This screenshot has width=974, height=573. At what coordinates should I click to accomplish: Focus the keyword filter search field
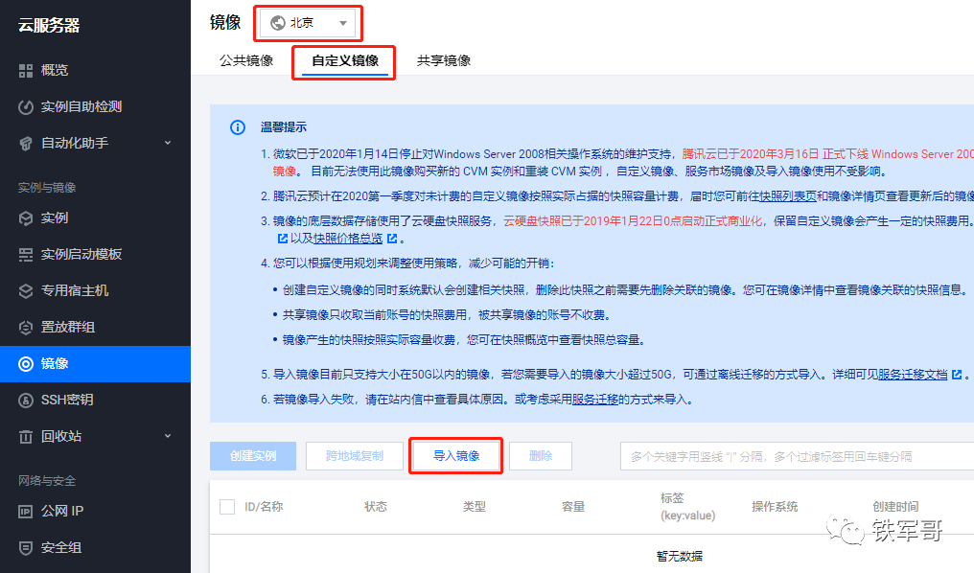tap(797, 456)
